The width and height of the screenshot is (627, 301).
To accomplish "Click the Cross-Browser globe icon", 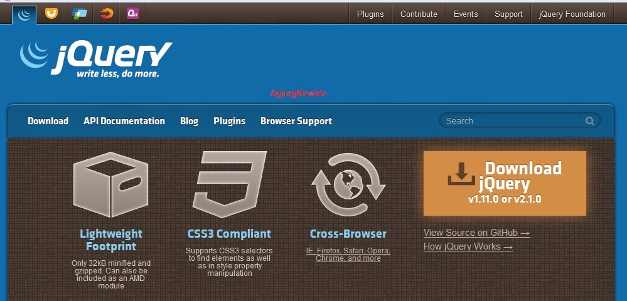I will [348, 184].
